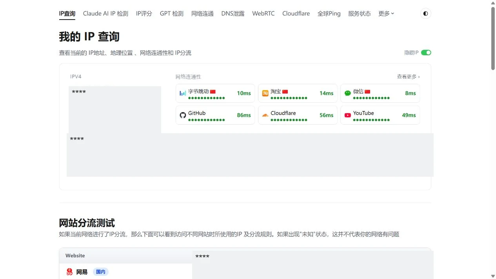The height and width of the screenshot is (279, 496).
Task: Click the IPV4 label
Action: (76, 77)
